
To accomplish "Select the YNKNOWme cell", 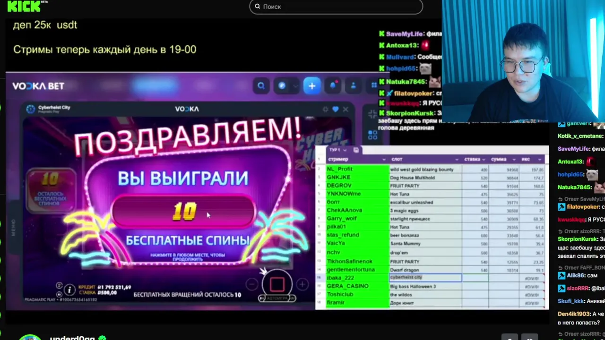I will (357, 194).
